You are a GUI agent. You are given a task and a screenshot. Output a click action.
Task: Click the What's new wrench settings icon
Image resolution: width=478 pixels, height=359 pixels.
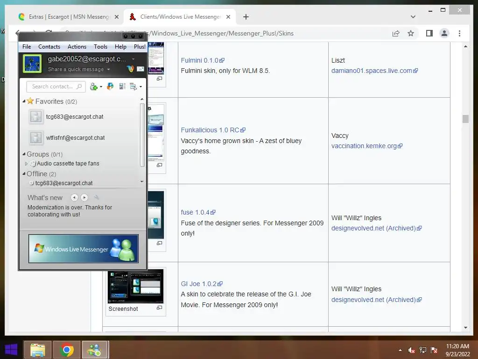coord(96,197)
